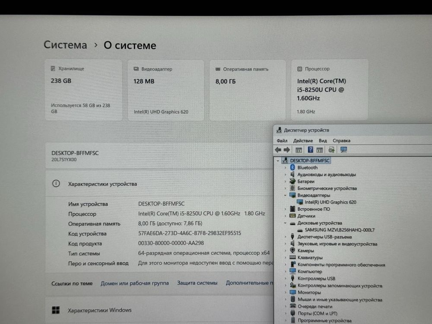Image resolution: width=432 pixels, height=324 pixels.
Task: Open the Видеоадаптер 128 MB card
Action: coord(166,90)
